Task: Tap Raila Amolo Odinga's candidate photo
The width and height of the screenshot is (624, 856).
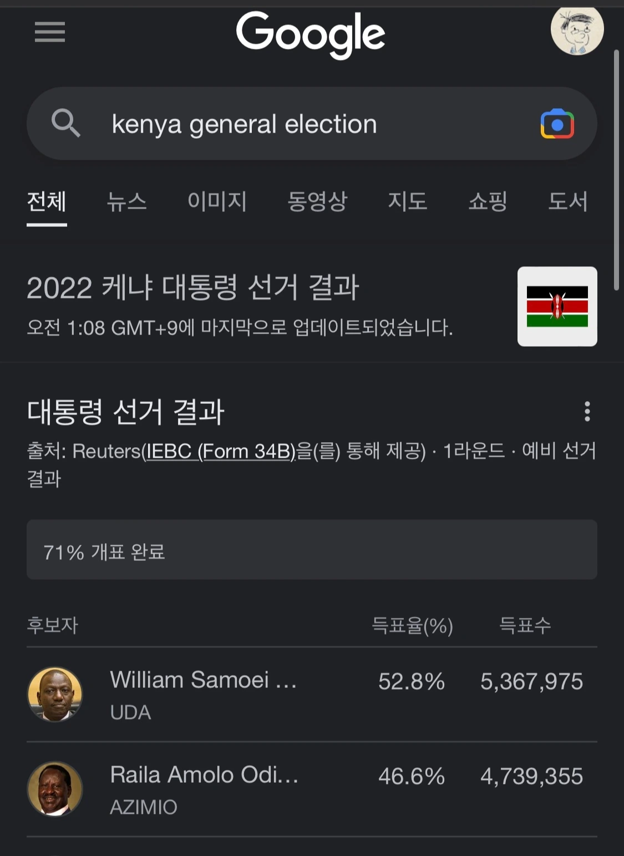Action: (x=55, y=788)
